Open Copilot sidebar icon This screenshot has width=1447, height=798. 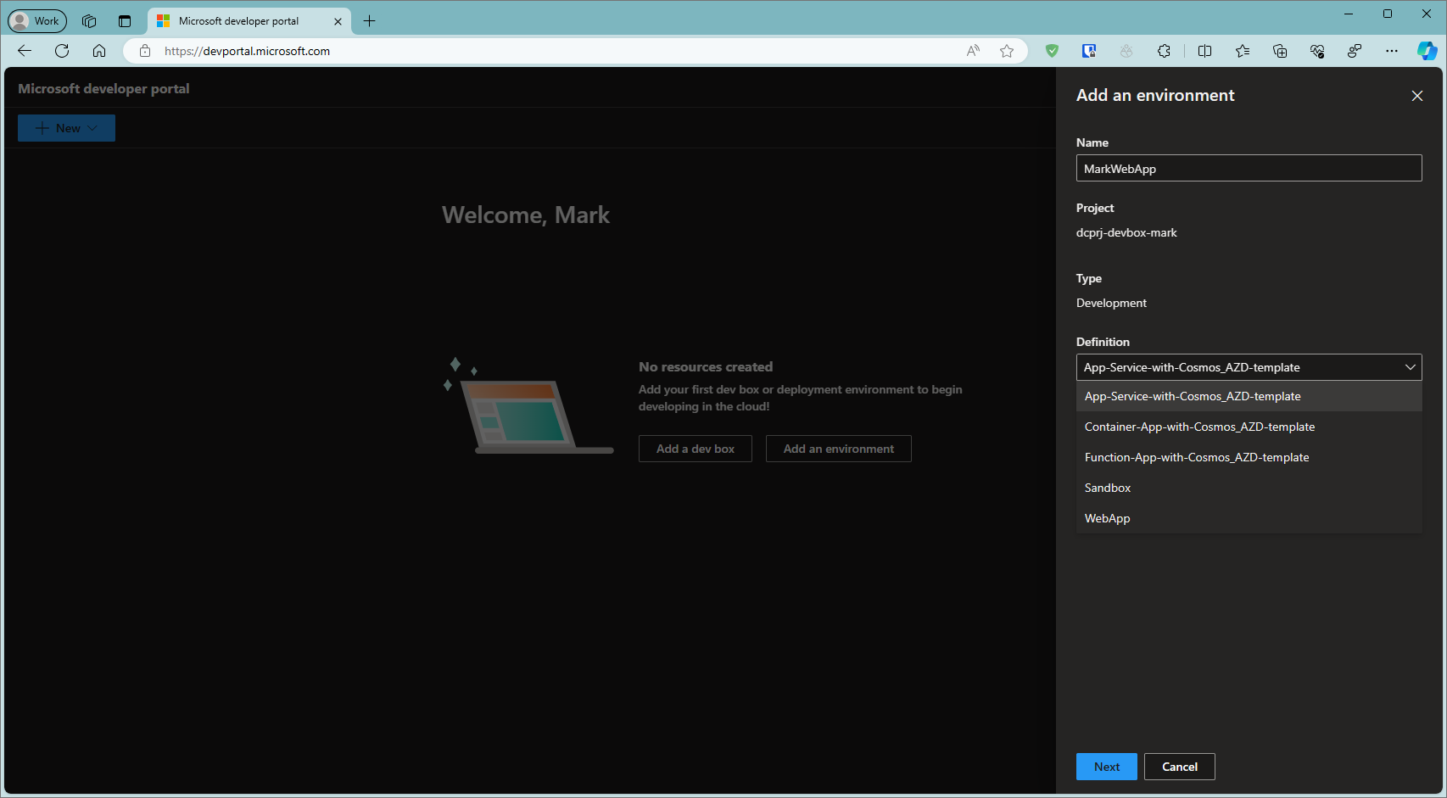coord(1427,51)
